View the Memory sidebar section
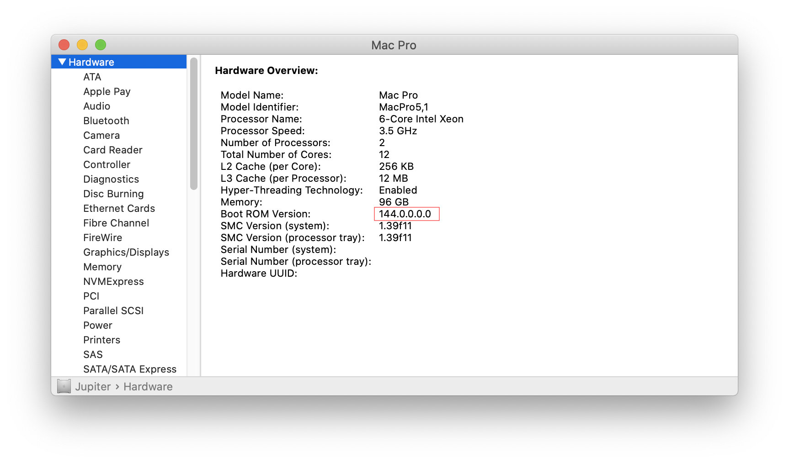Screen dimensions: 789x463 point(102,267)
